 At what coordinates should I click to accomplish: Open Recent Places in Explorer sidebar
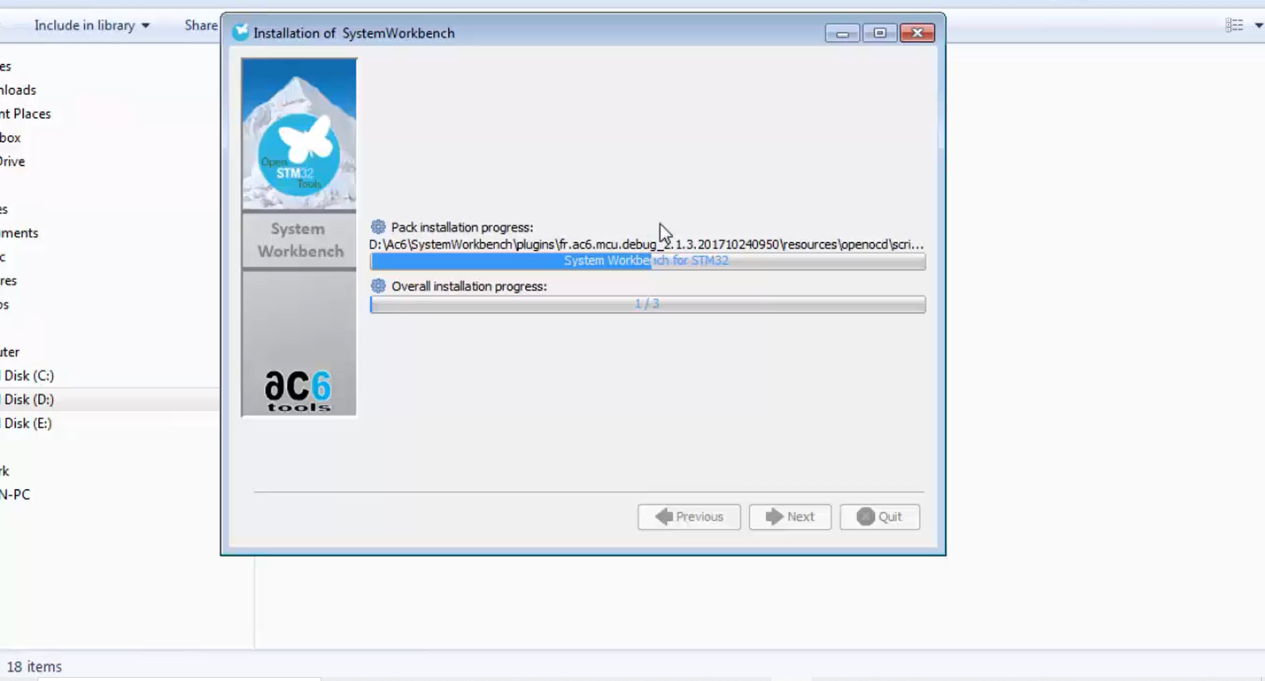pyautogui.click(x=25, y=113)
